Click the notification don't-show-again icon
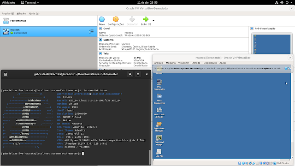This screenshot has width=295, height=166. click(289, 69)
